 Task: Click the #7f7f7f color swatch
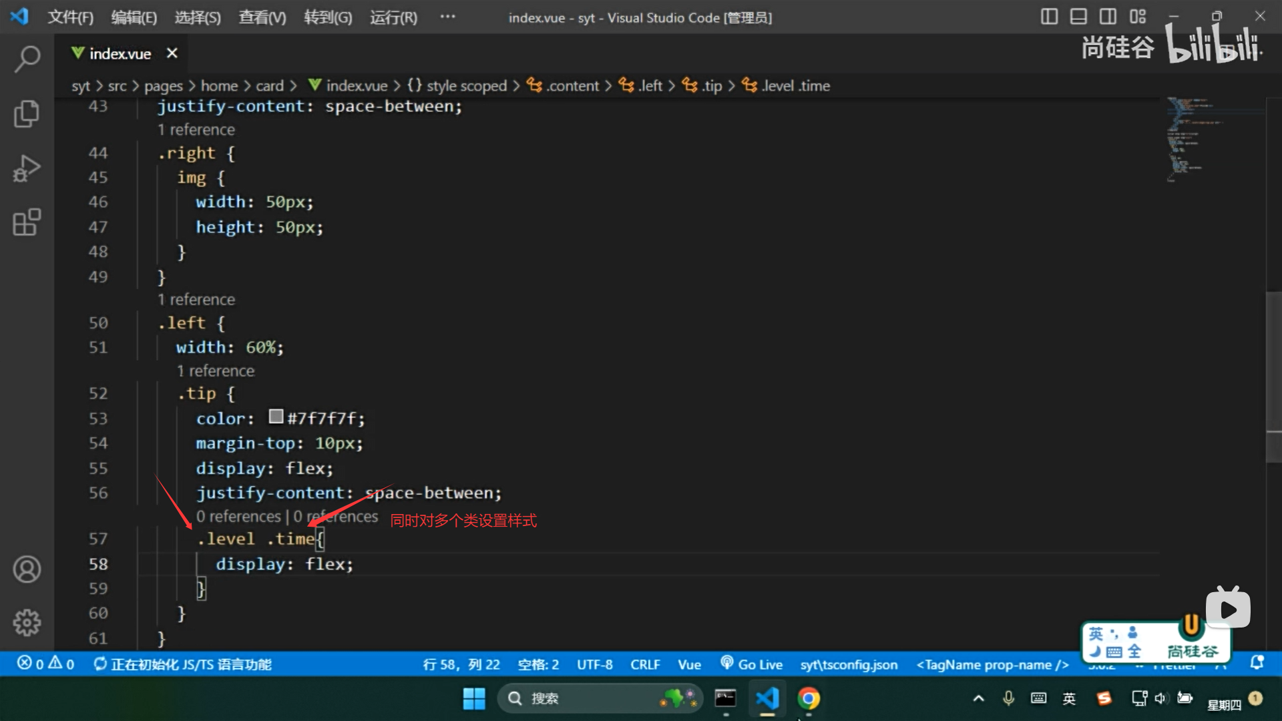pos(276,417)
